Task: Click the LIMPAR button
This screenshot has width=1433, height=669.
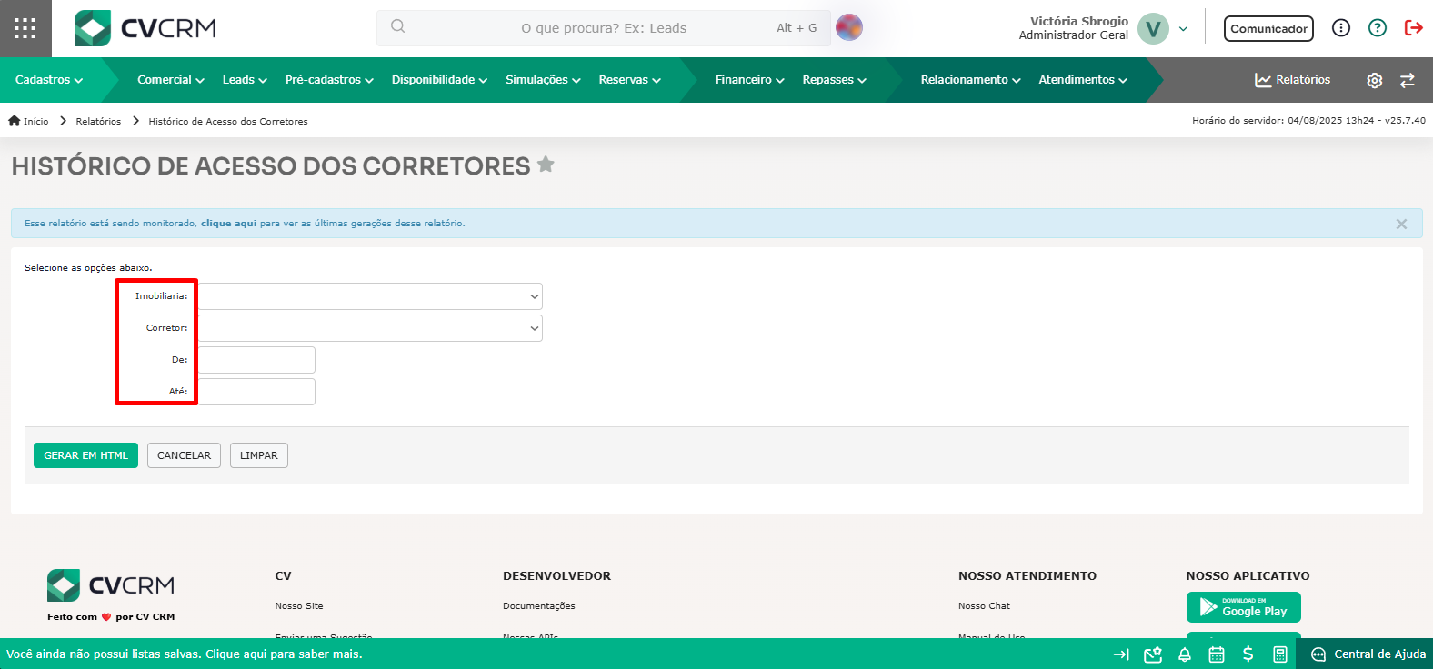Action: coord(259,455)
